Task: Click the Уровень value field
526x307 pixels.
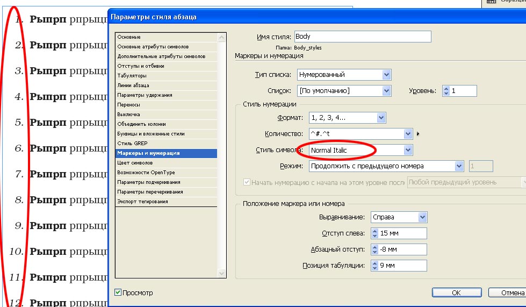Action: pyautogui.click(x=463, y=91)
